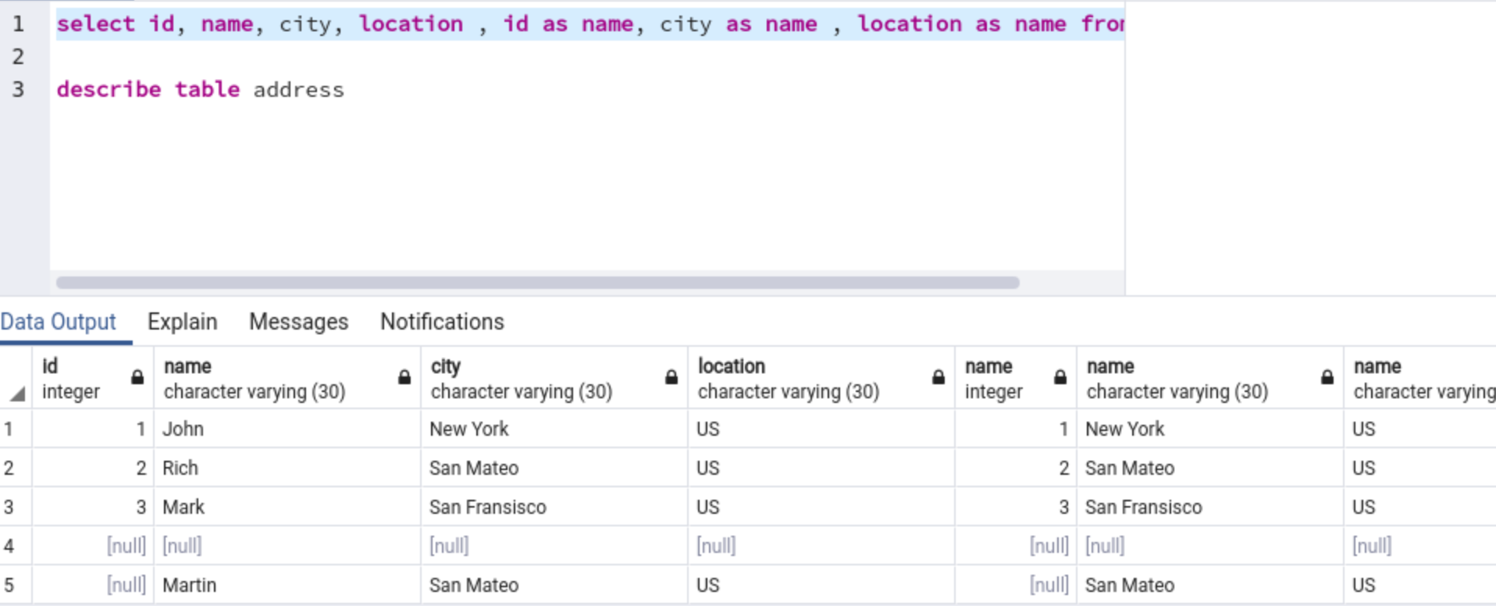Click the lock icon in city column header
Image resolution: width=1496 pixels, height=606 pixels.
pos(671,378)
